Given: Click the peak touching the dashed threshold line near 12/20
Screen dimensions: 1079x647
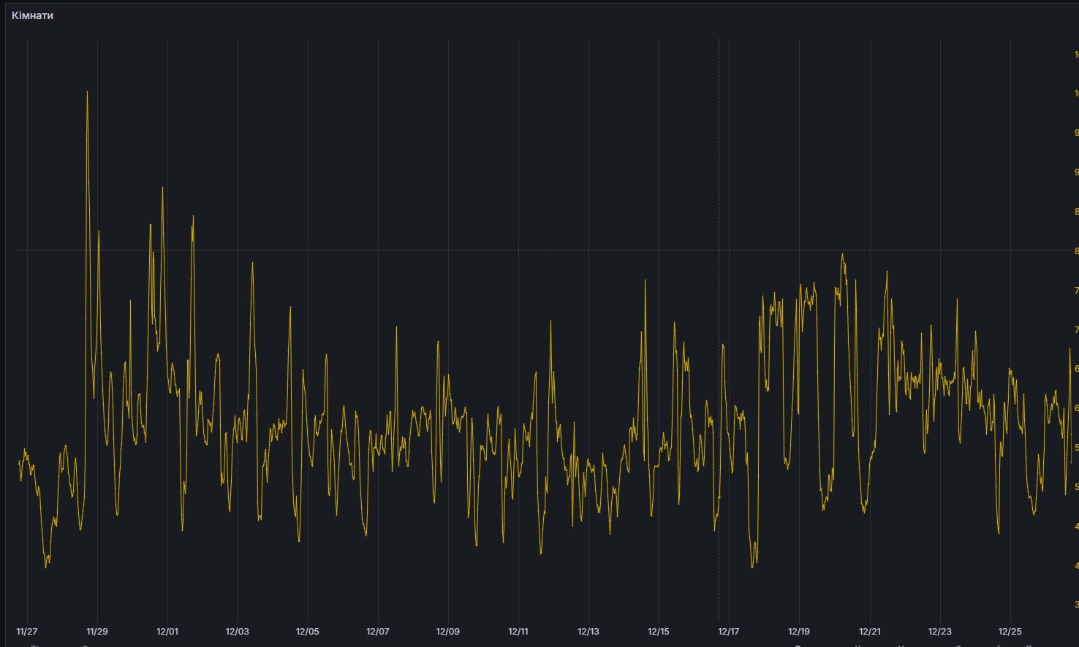Looking at the screenshot, I should [x=843, y=254].
